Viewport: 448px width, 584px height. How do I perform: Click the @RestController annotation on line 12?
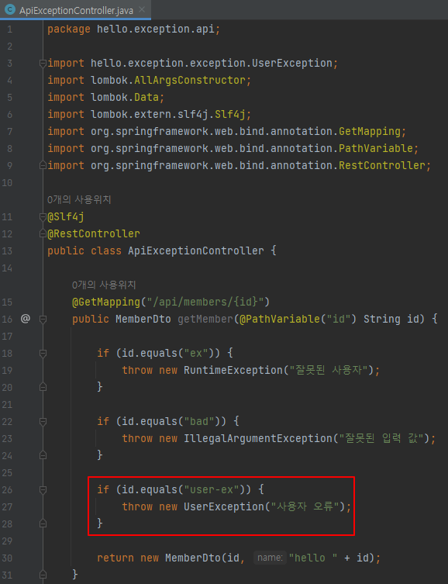tap(94, 234)
